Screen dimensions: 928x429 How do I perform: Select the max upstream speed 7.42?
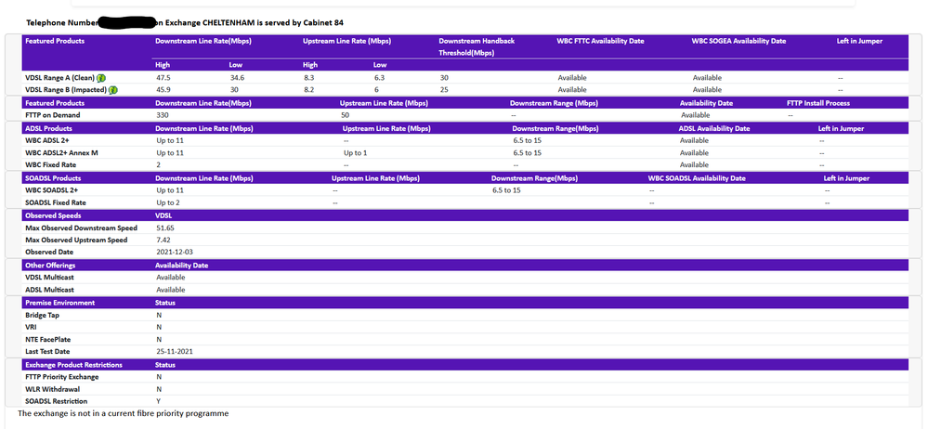163,240
